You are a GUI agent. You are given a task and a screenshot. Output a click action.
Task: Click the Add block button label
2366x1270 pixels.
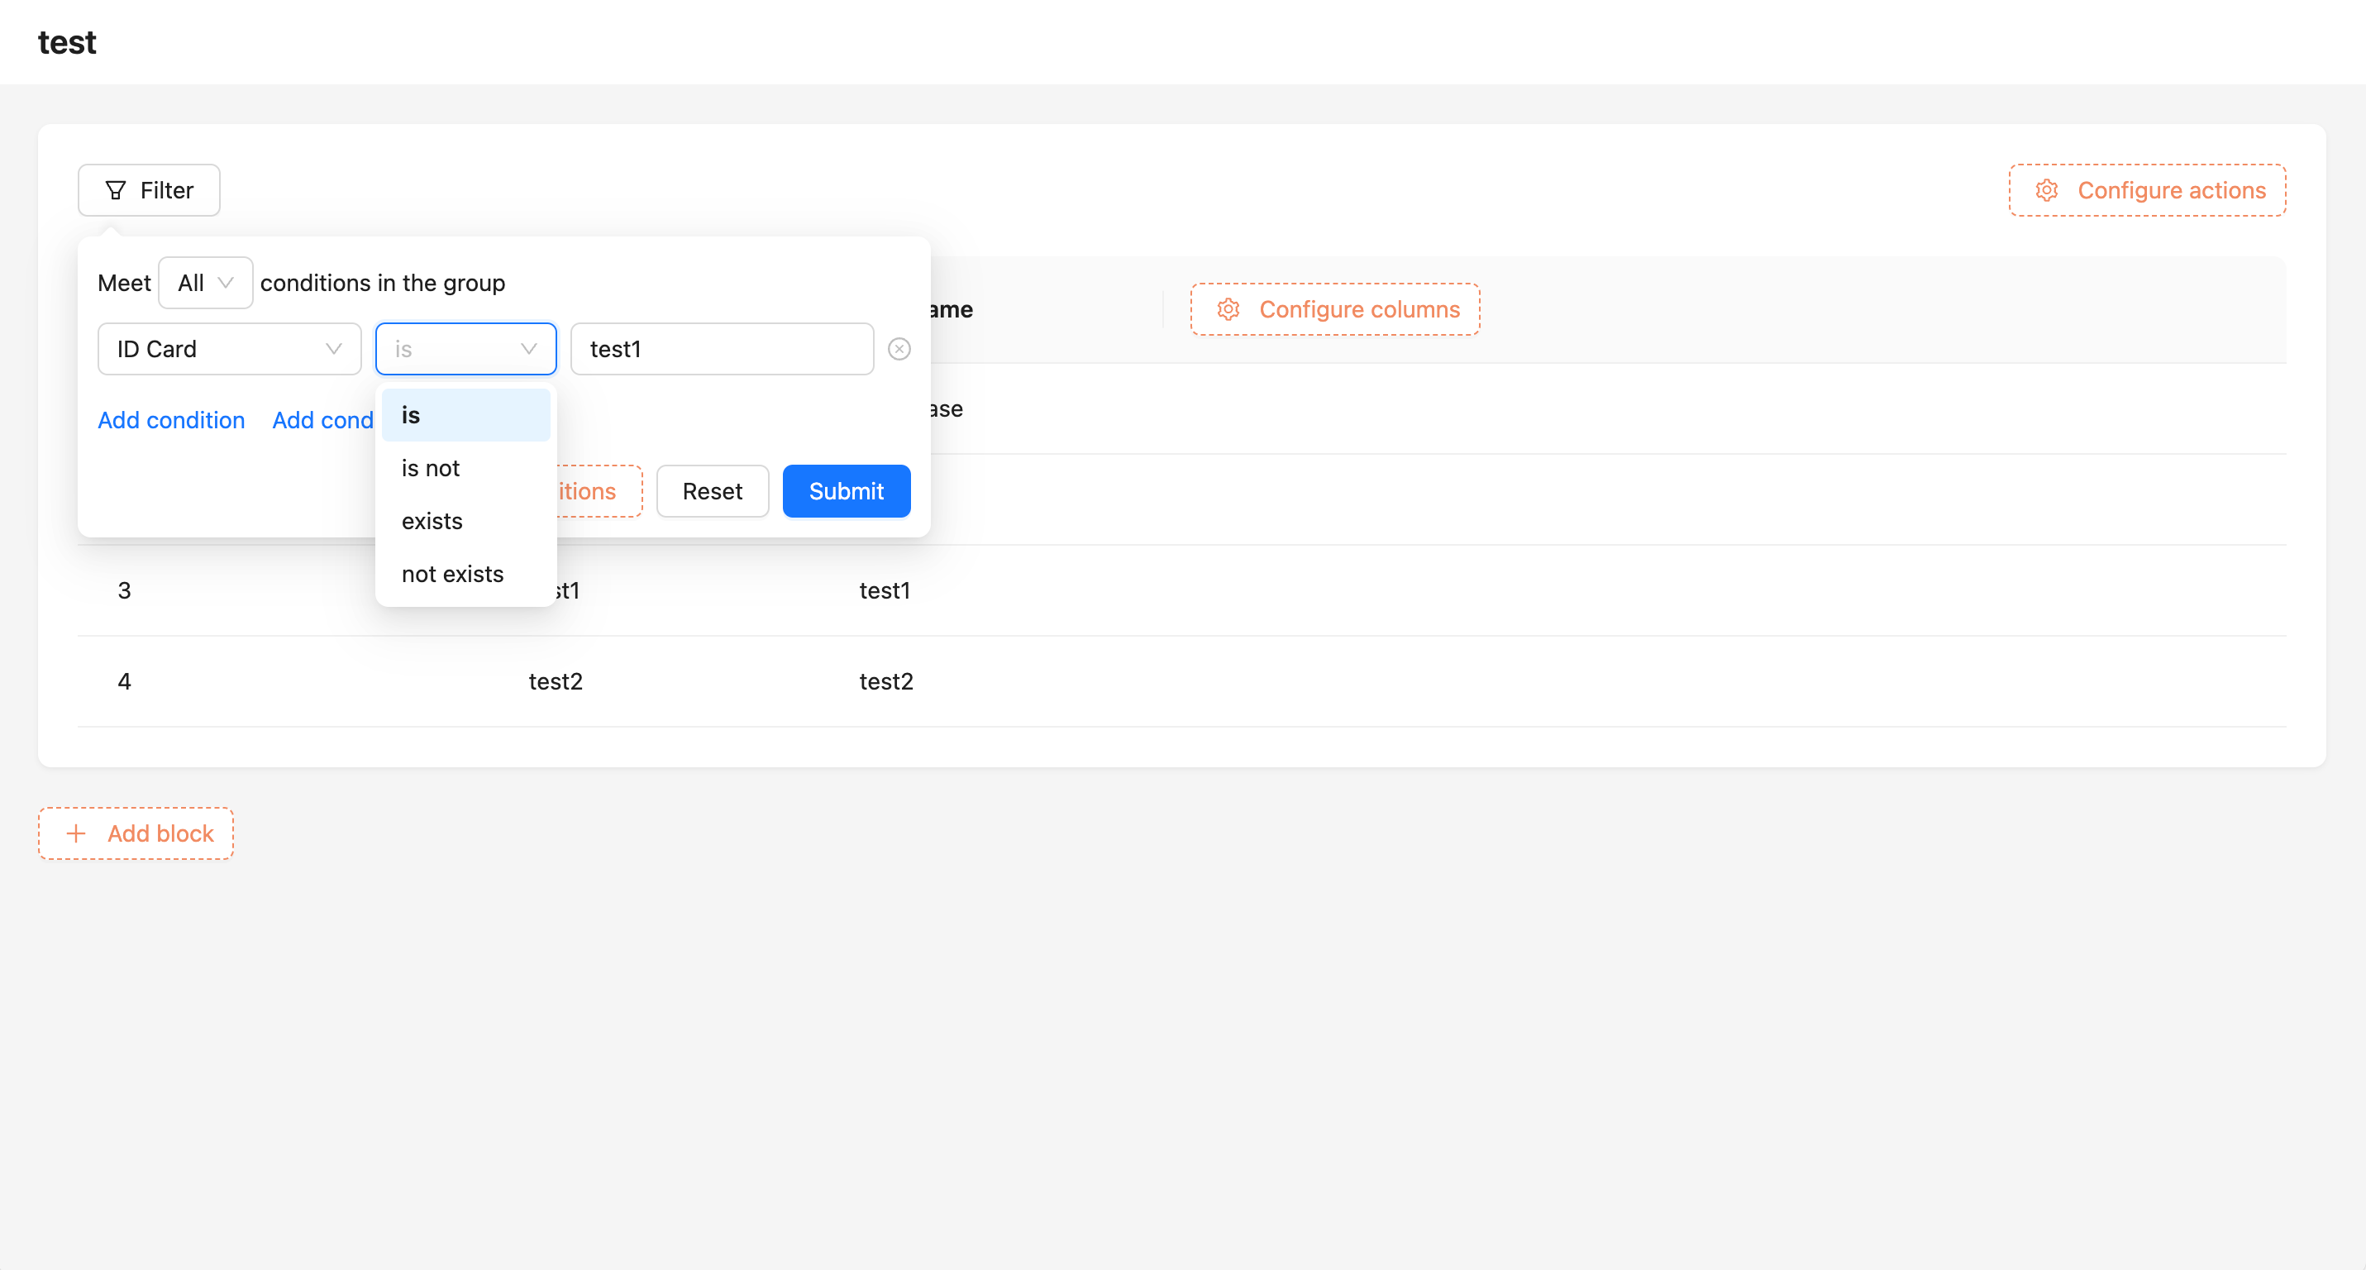tap(160, 833)
